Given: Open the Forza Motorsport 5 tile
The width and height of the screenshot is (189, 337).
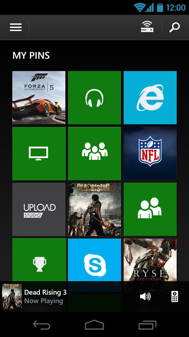Looking at the screenshot, I should coord(39,98).
